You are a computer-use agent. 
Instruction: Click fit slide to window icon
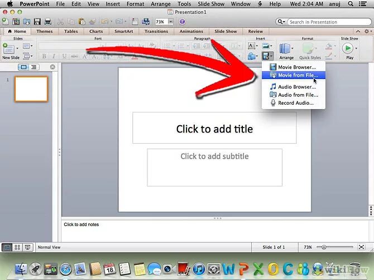(361, 247)
